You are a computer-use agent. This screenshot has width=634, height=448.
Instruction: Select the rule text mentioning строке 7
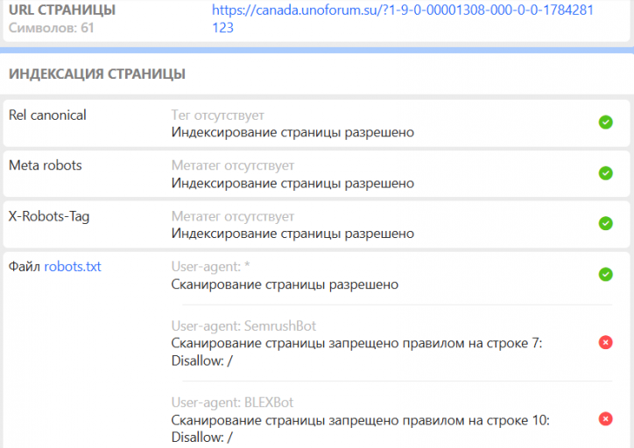356,352
